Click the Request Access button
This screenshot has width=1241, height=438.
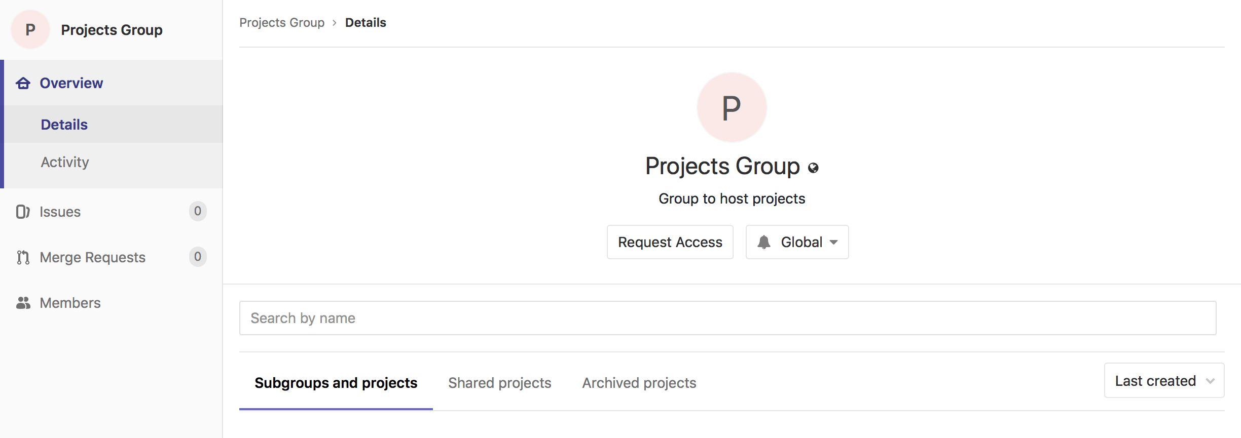[670, 242]
